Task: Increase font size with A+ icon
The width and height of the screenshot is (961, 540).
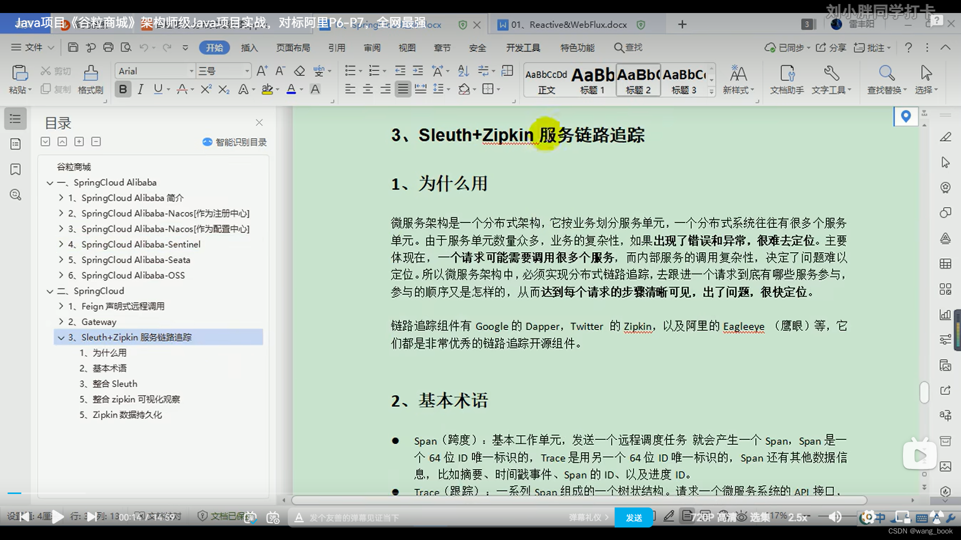Action: (x=262, y=71)
